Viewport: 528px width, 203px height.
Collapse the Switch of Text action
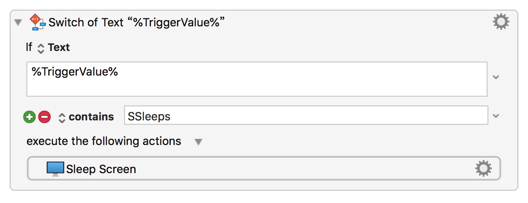click(x=18, y=23)
